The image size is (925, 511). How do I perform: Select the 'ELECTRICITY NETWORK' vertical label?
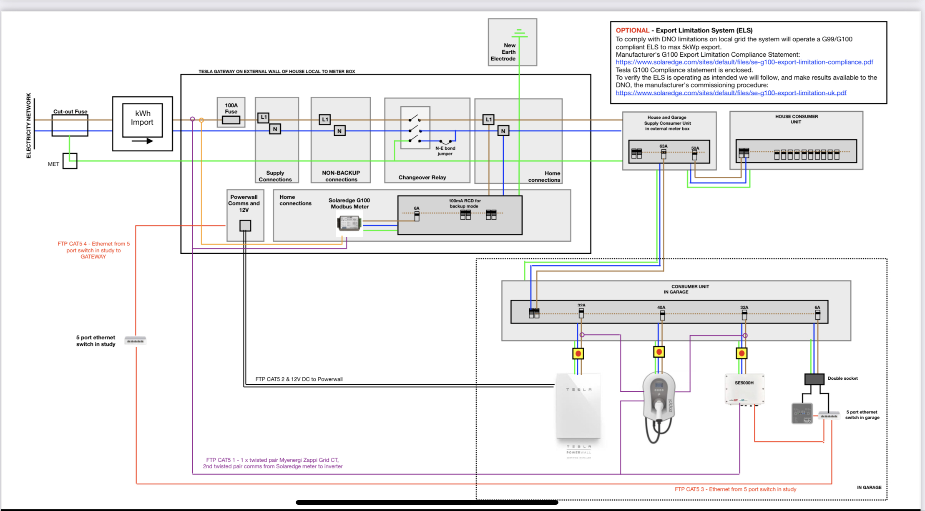29,125
